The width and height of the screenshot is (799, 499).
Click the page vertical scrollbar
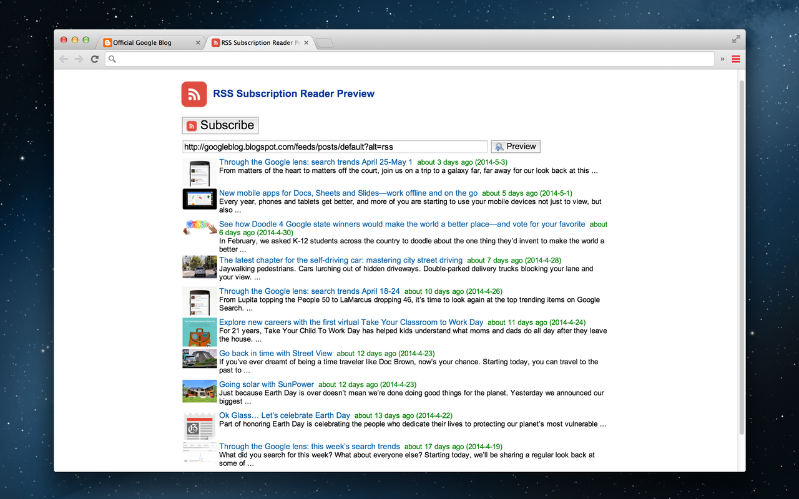coord(742,258)
